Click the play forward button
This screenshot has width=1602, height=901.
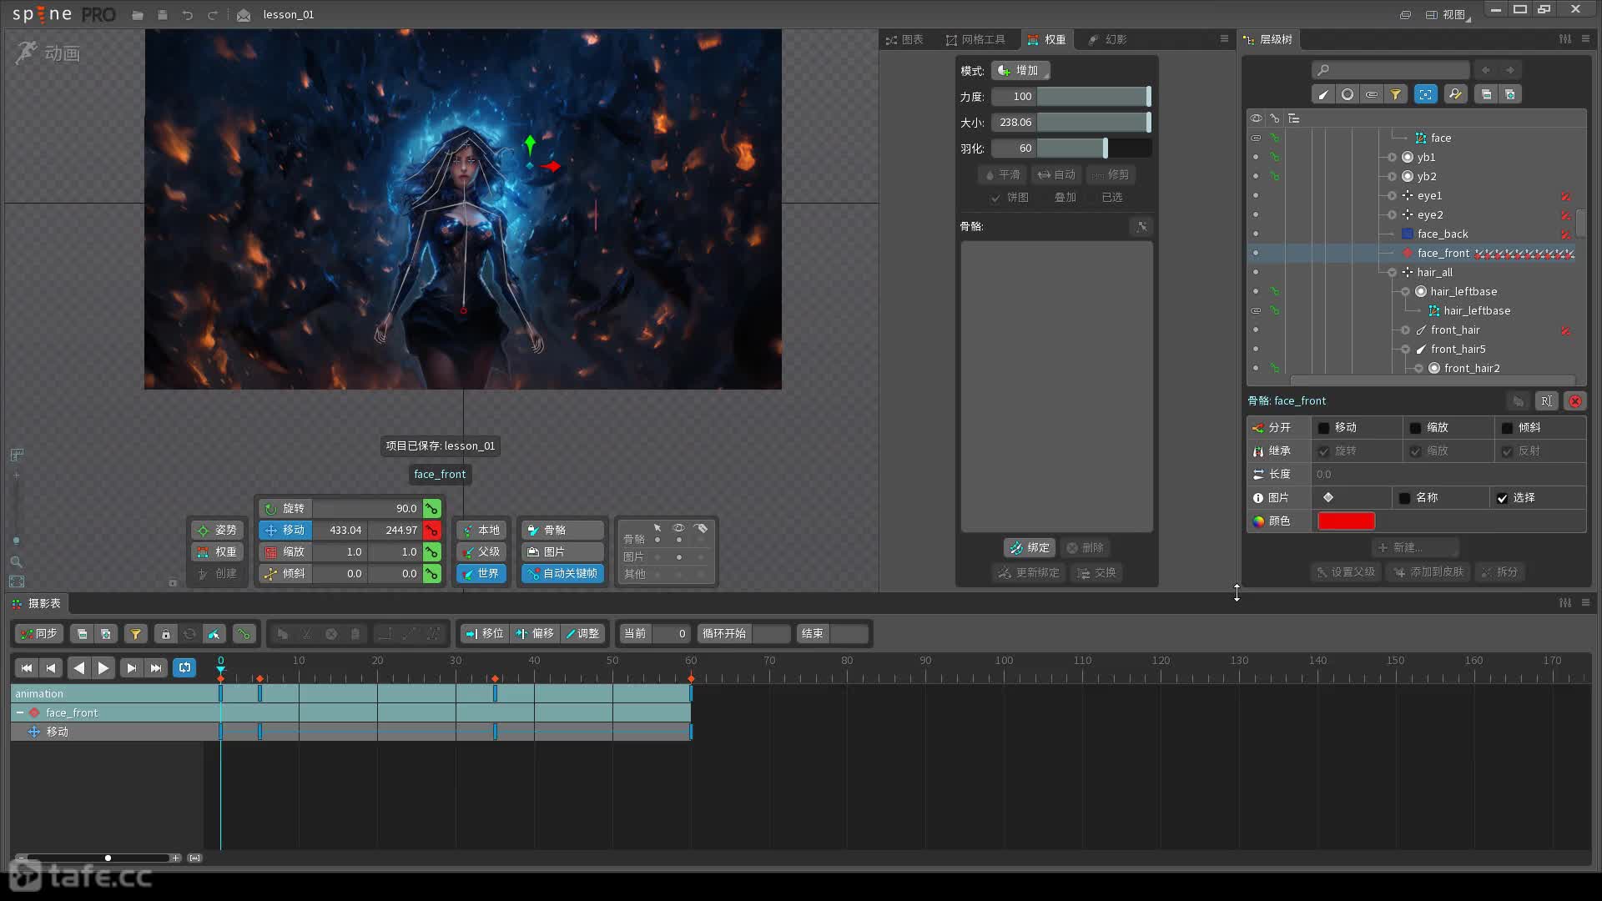click(x=103, y=667)
